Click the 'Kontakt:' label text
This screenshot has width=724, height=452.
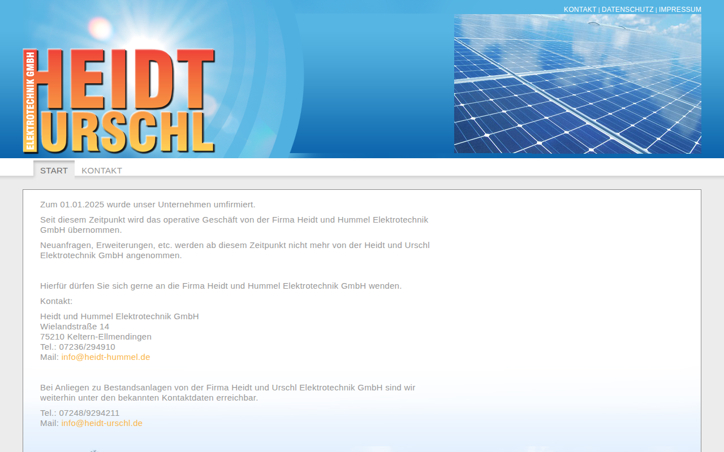click(57, 301)
